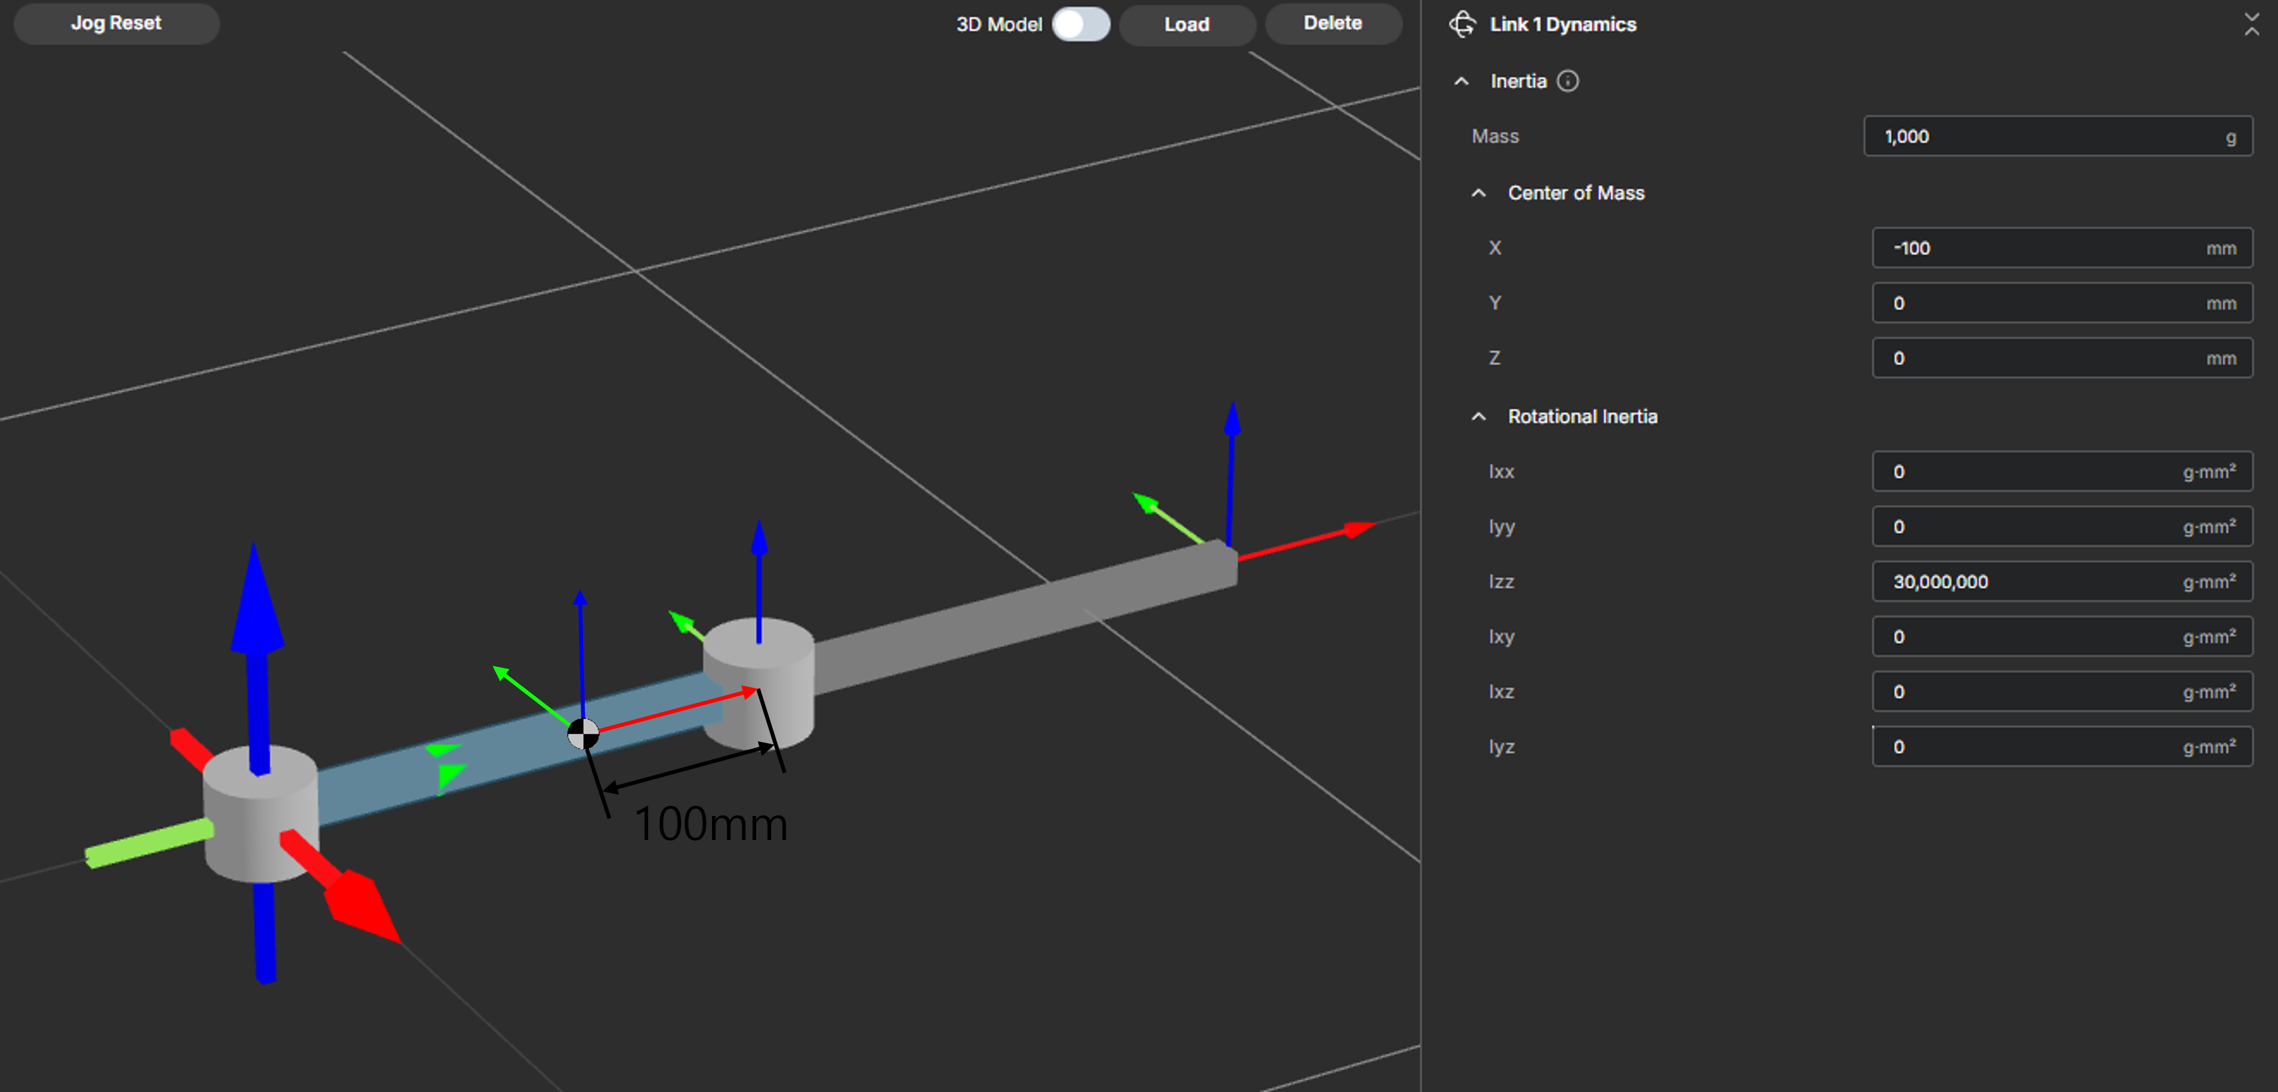This screenshot has width=2278, height=1092.
Task: Collapse the Rotational Inertia section
Action: click(1479, 416)
